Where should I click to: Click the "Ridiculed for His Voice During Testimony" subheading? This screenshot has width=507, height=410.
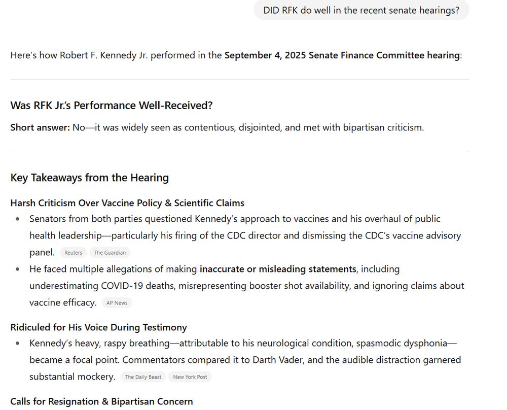[x=99, y=327]
